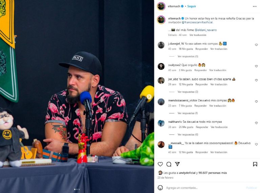Follow eltemach with Seguir link
260x193 pixels.
point(192,6)
